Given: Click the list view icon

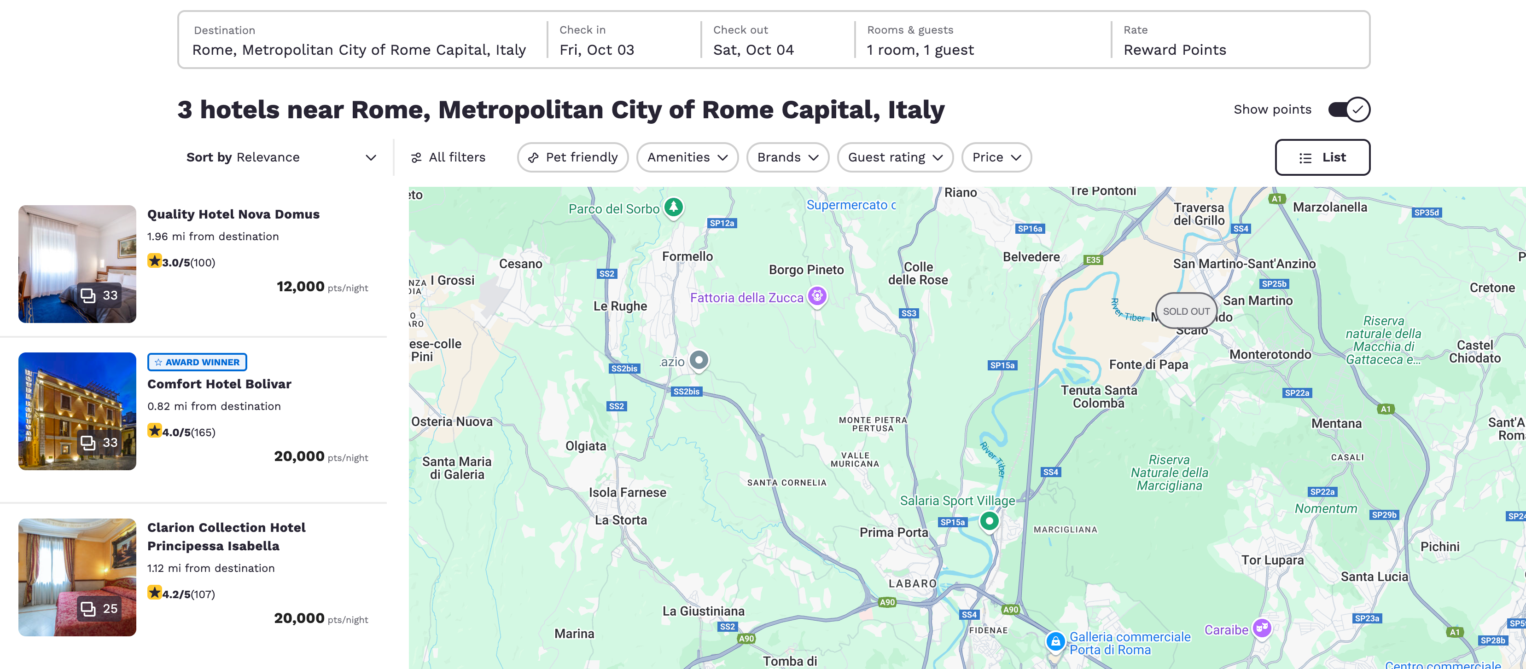Looking at the screenshot, I should point(1306,156).
